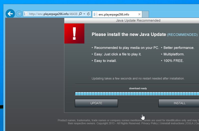Click 'Easy: Just click a file to play it.'
The image size is (199, 131).
click(x=118, y=54)
